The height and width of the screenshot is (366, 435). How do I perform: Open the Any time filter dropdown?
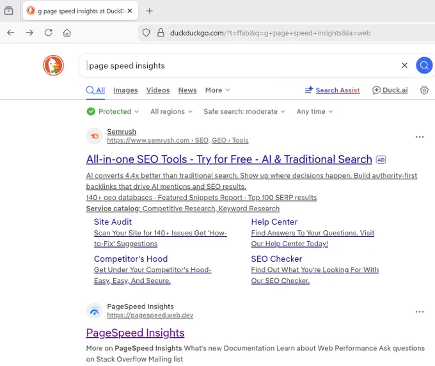click(x=315, y=111)
